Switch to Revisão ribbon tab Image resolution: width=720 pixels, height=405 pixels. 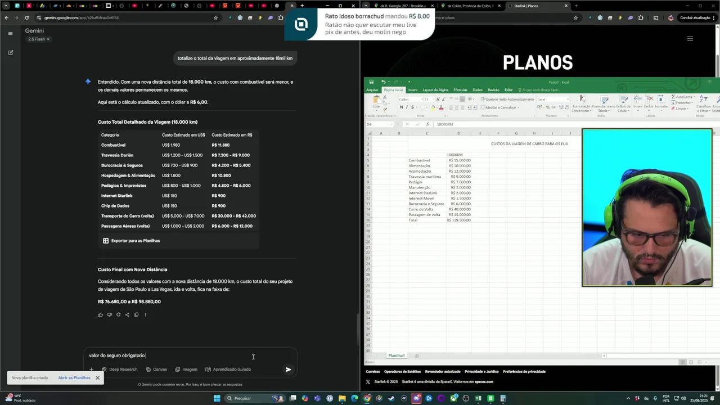click(493, 90)
